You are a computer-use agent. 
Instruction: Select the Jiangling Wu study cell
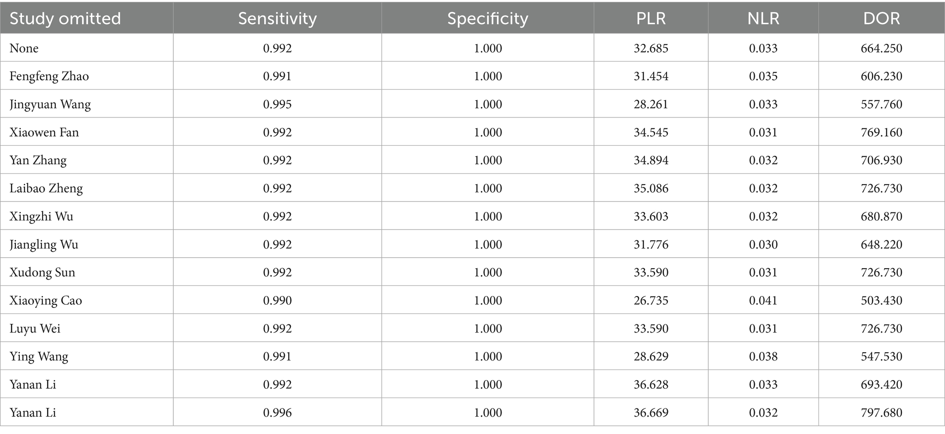click(x=43, y=245)
